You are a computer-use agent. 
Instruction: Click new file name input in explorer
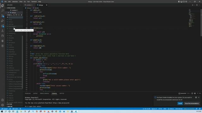coord(15,17)
